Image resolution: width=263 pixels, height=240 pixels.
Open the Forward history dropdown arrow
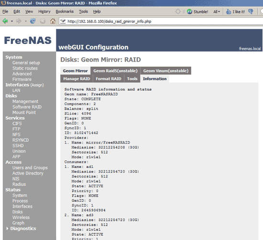click(26, 21)
